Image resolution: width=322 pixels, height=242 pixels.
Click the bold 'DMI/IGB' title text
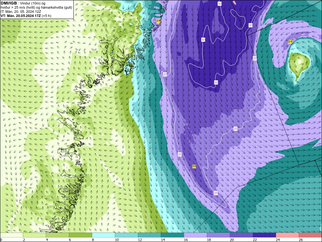point(9,3)
